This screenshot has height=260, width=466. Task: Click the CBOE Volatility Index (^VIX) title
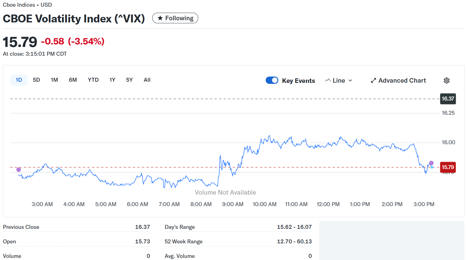click(x=74, y=18)
